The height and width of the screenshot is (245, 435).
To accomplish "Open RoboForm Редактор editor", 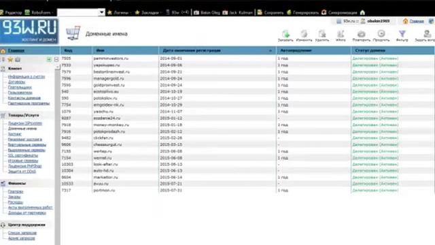I will click(11, 12).
